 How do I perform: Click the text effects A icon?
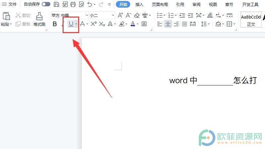point(110,24)
